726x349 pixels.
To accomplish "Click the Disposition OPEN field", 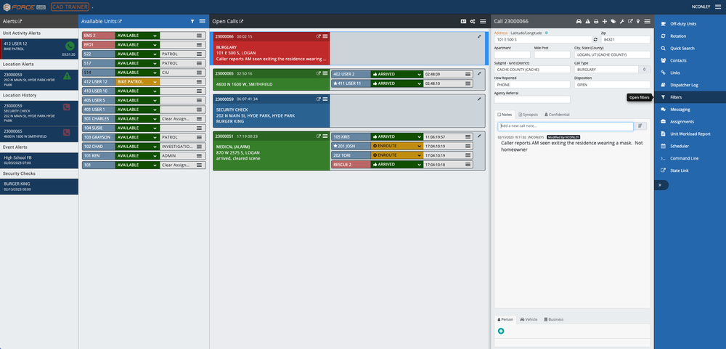I will coord(613,85).
